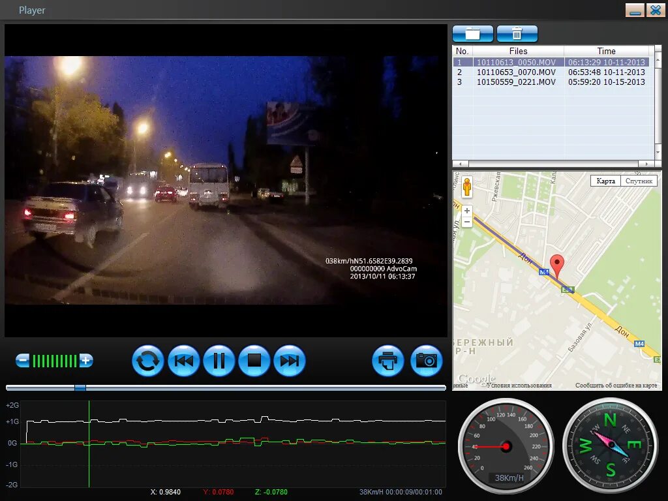Print the current frame

387,360
